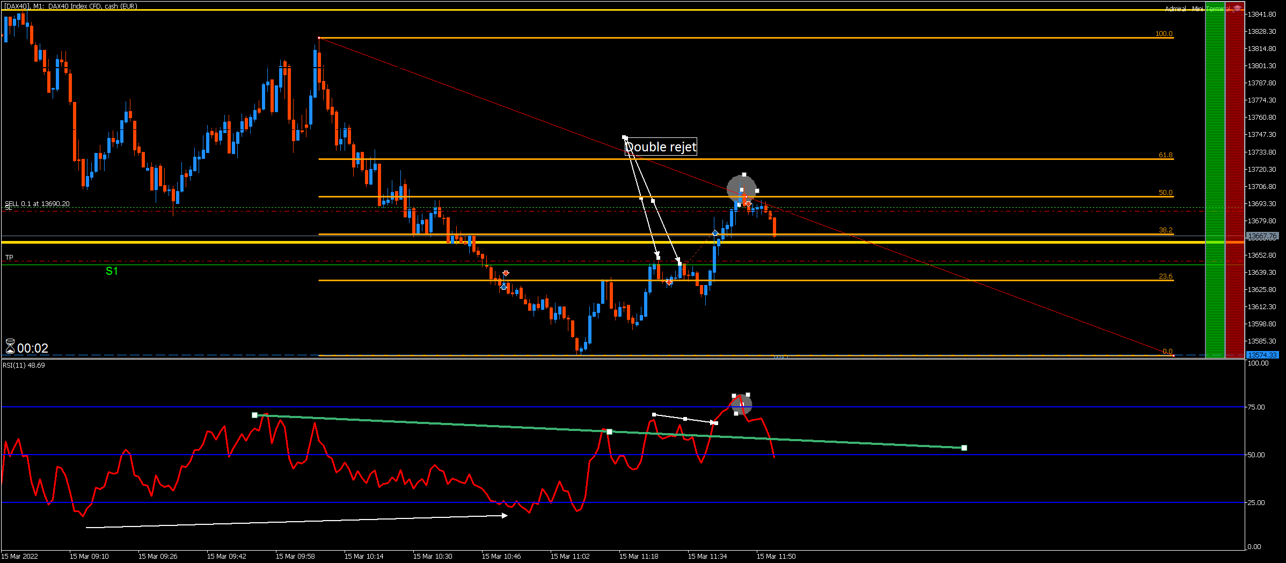Click the Expert Advisor graduation cap icon
Screen dimensions: 1286x563
coord(1238,8)
